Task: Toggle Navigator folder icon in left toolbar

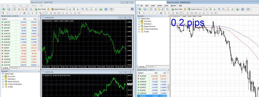Action: pos(23,9)
